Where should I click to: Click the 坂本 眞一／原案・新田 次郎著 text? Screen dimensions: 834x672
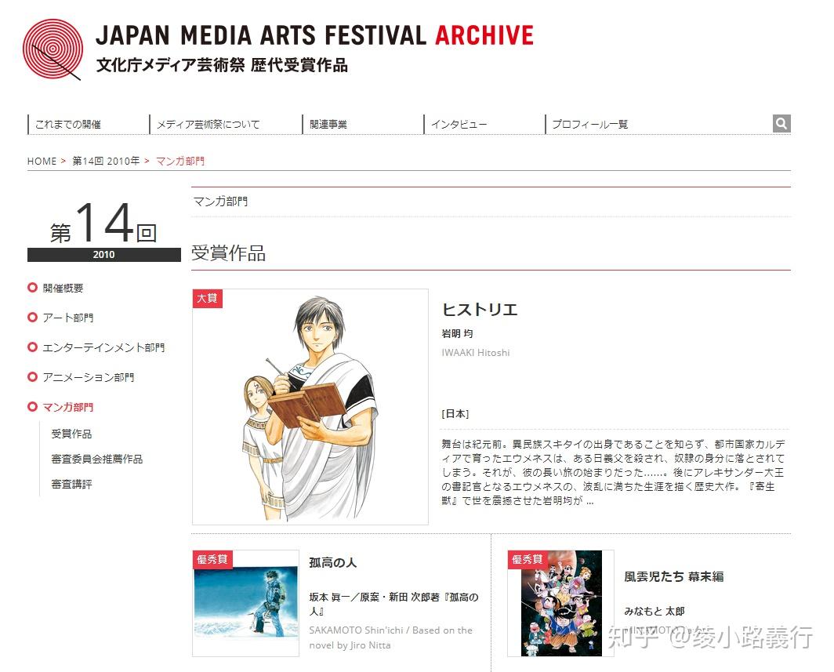[x=393, y=604]
